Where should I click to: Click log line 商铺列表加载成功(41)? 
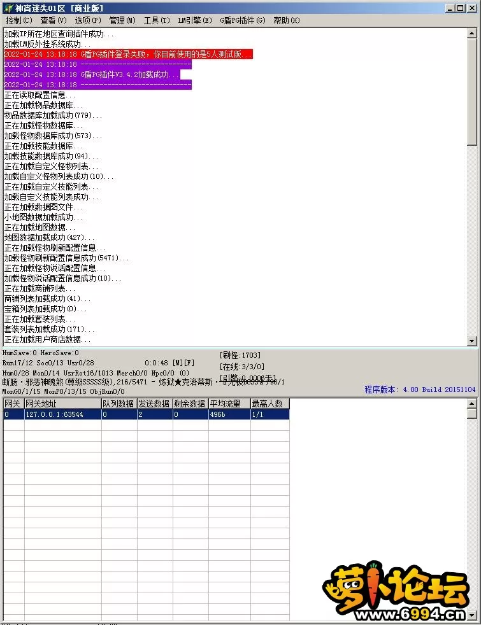point(47,298)
